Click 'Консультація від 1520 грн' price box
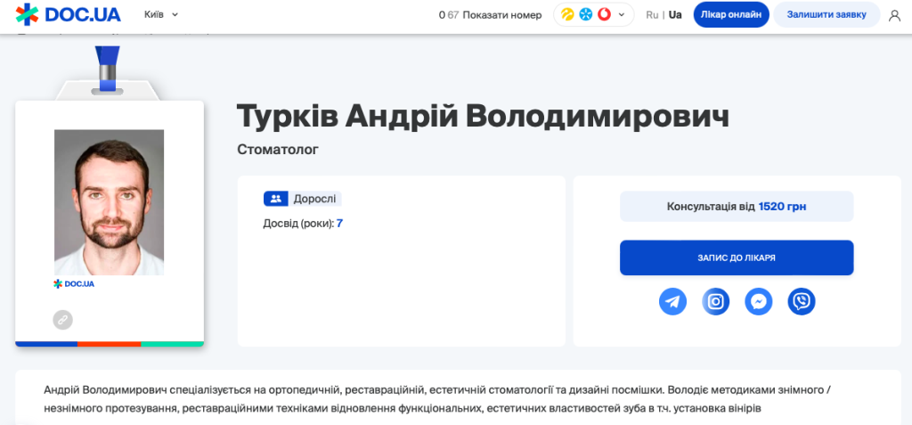 (737, 207)
